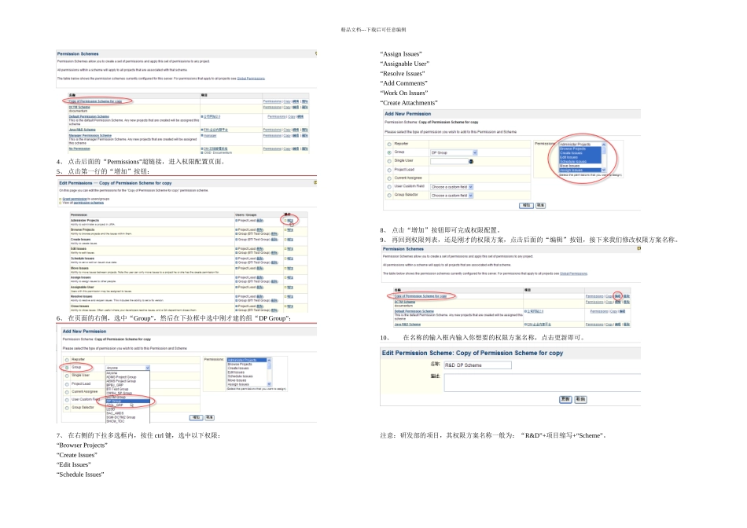Select Single User radio in form below step 6
747x528 pixels.
(67, 376)
